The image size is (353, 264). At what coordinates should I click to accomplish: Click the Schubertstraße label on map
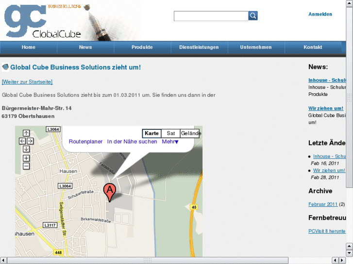coord(81,195)
